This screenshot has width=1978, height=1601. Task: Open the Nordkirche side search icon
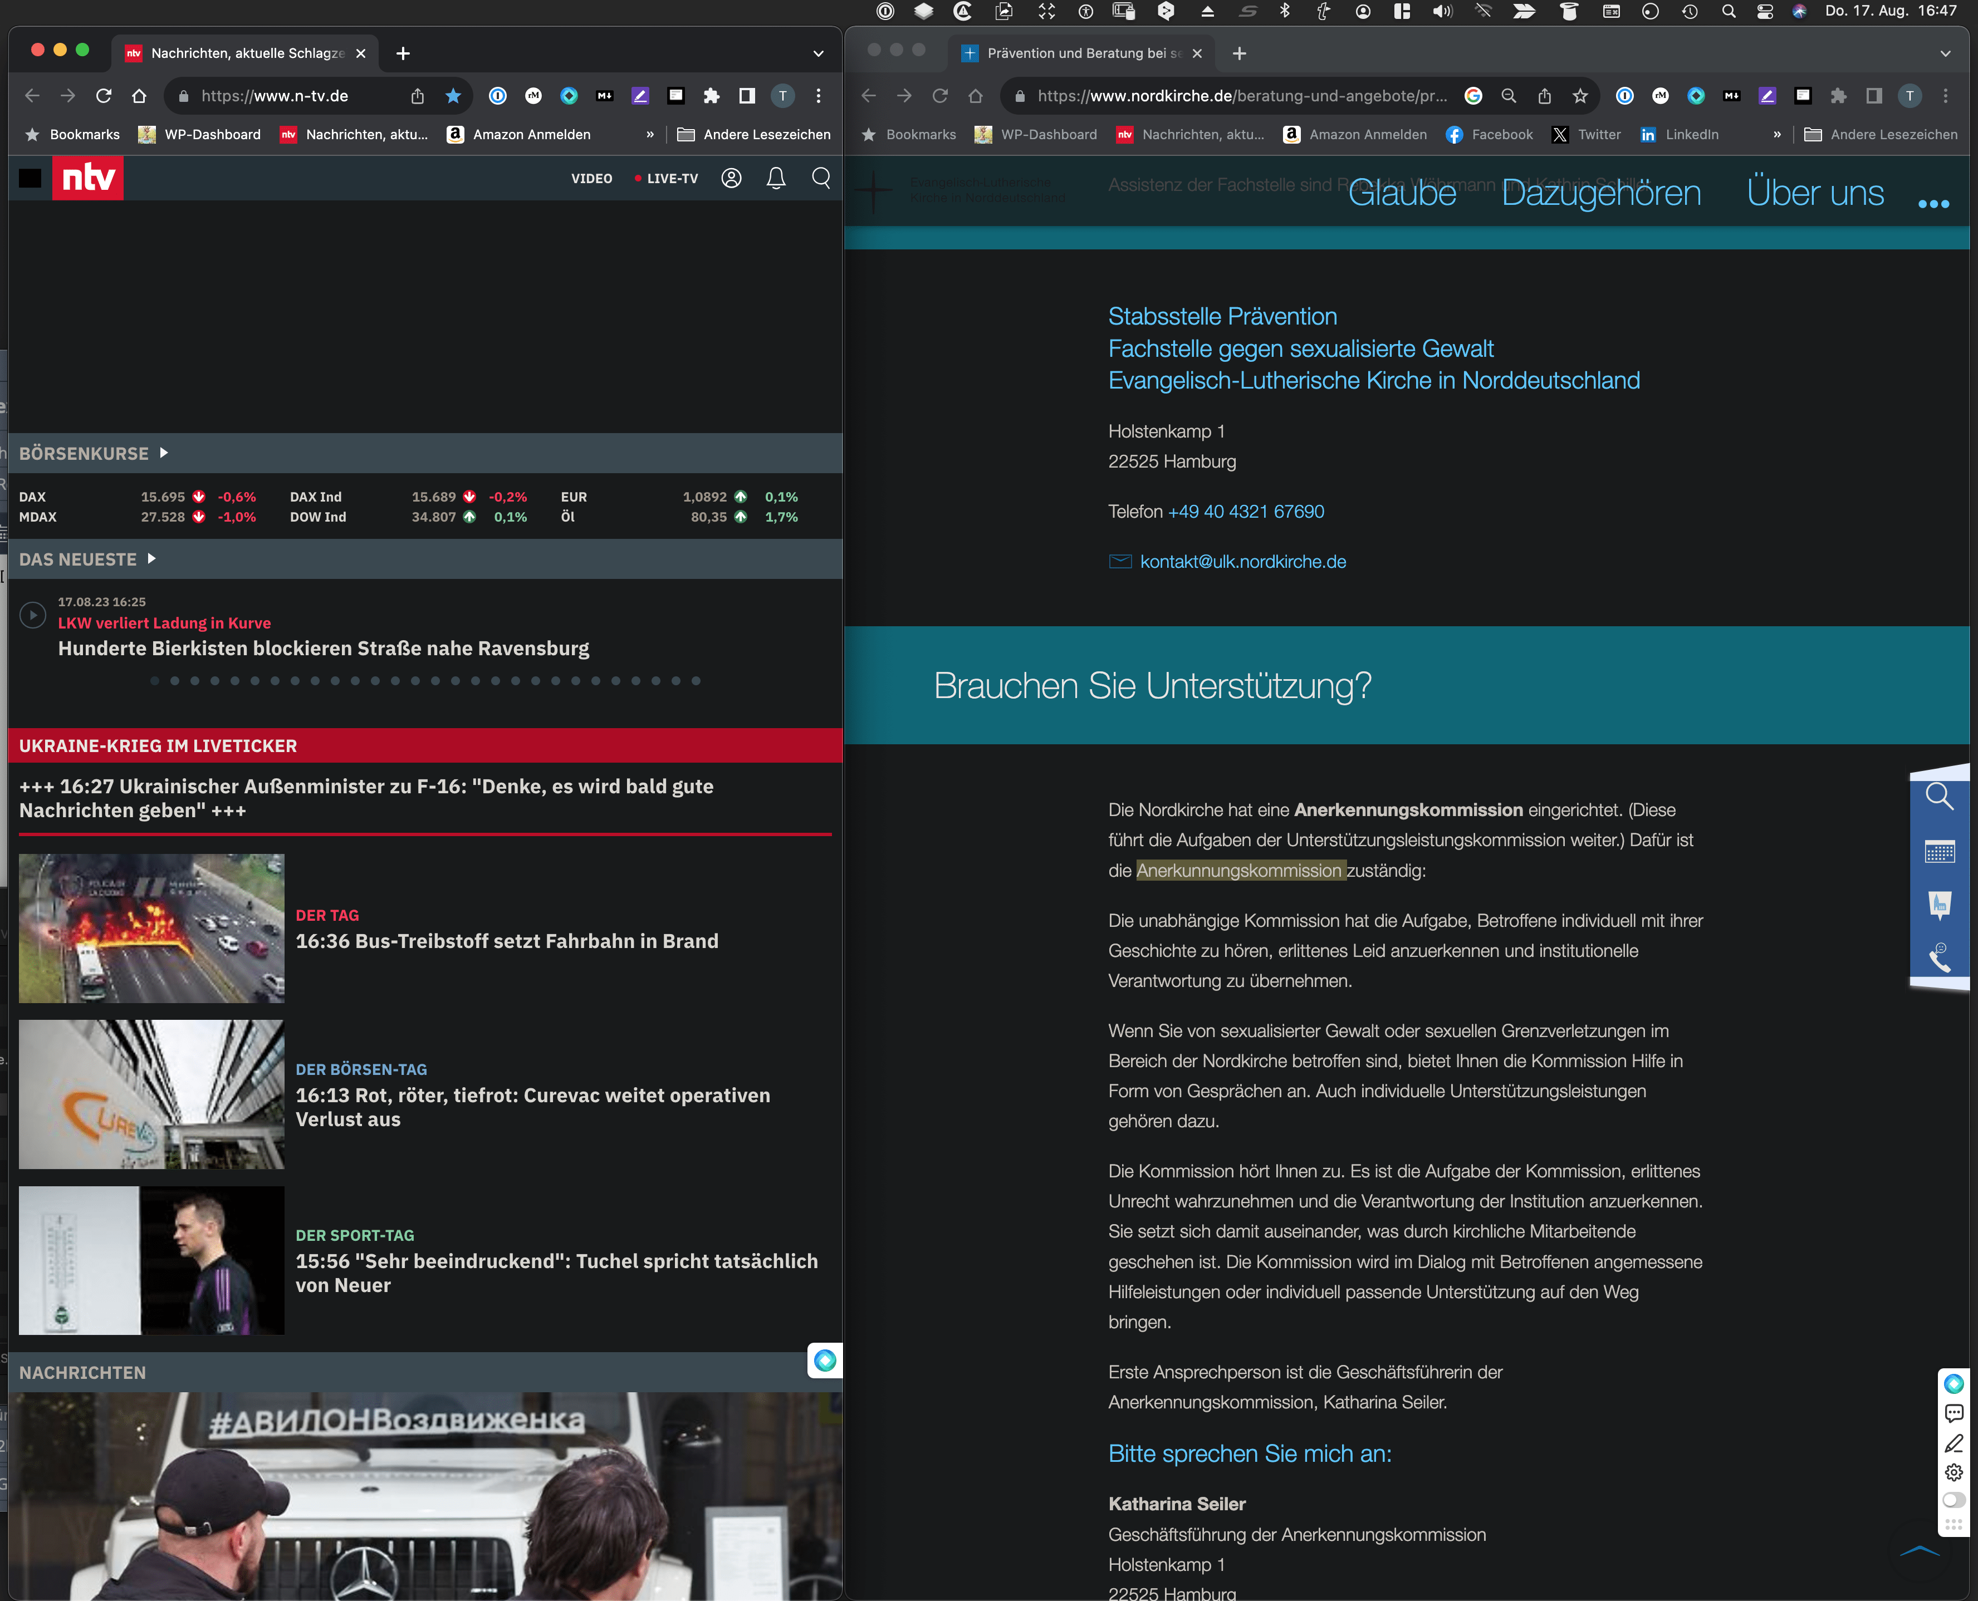pos(1939,797)
